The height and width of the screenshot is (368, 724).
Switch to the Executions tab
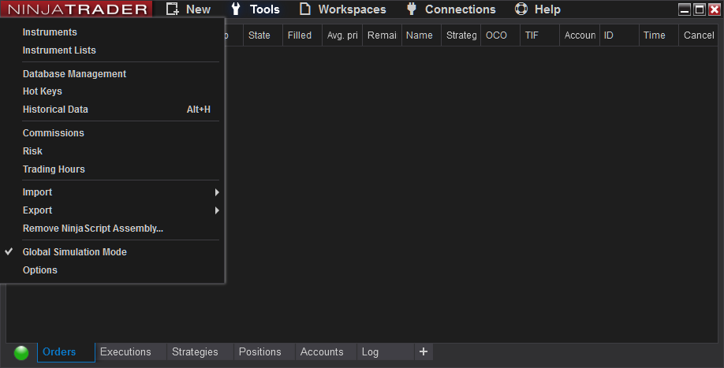(x=125, y=352)
